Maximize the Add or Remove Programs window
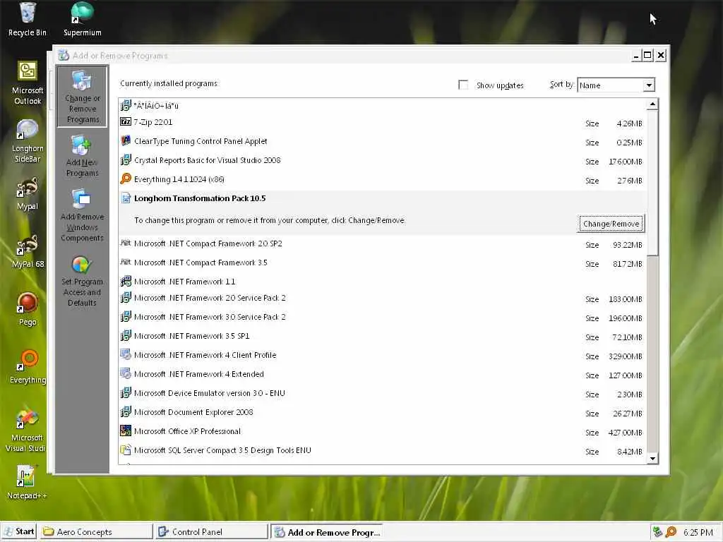 pyautogui.click(x=648, y=56)
